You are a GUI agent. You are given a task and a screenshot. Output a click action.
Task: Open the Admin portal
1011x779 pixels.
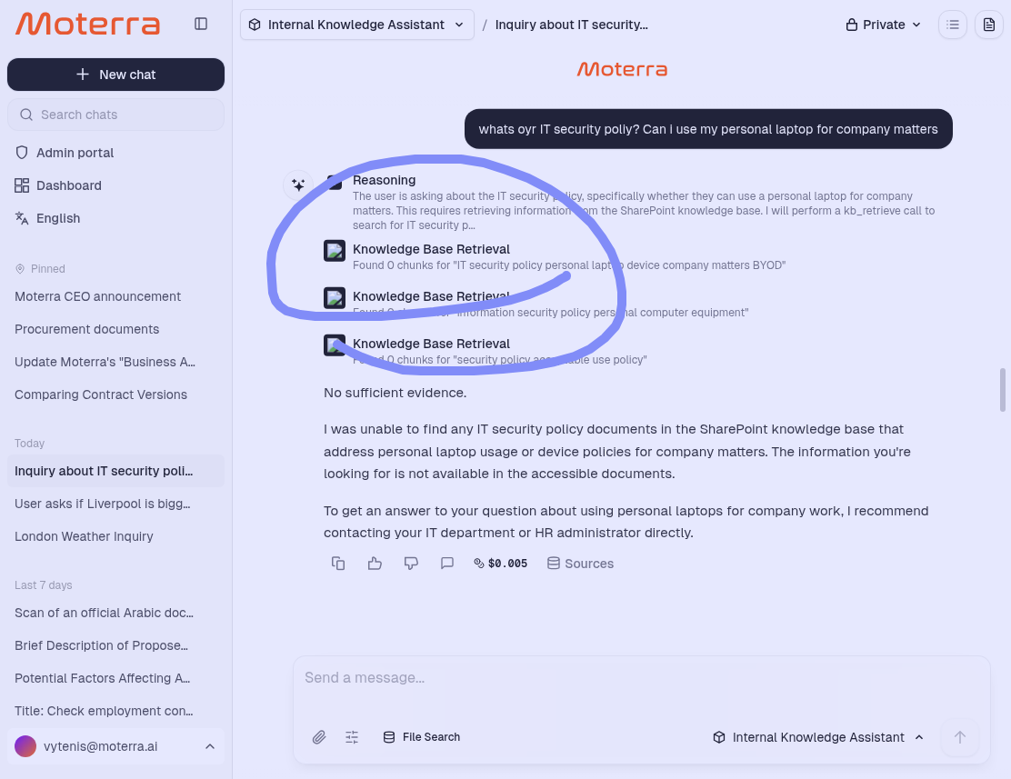(x=75, y=153)
